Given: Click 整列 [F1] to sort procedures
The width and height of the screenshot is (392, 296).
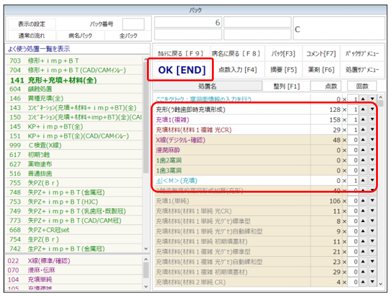Looking at the screenshot, I should click(x=287, y=86).
